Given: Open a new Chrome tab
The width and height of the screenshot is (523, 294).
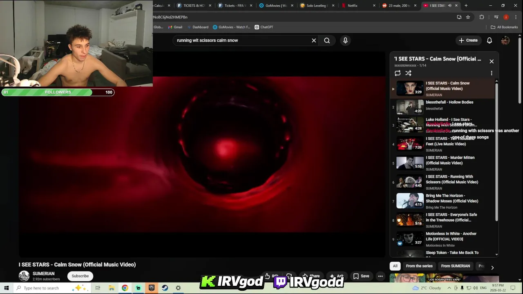Looking at the screenshot, I should 466,5.
